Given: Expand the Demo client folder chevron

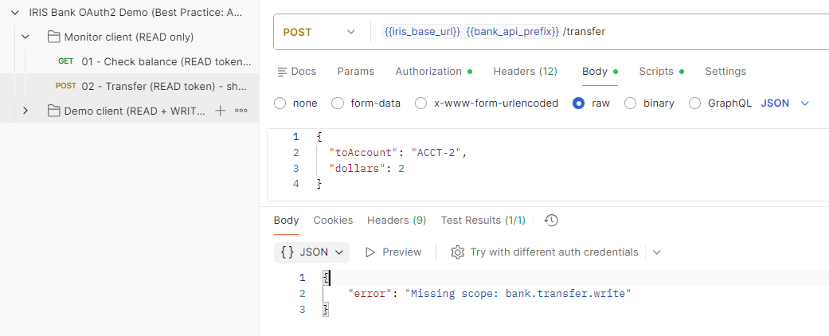Looking at the screenshot, I should (25, 111).
